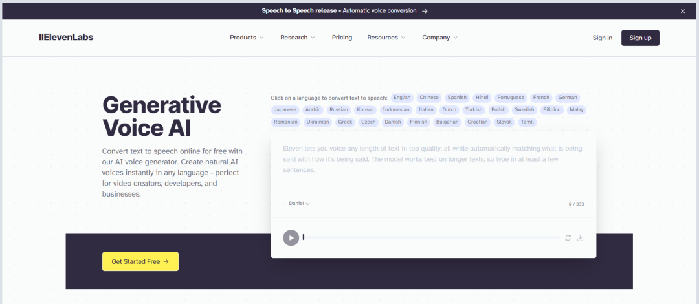This screenshot has height=304, width=699.
Task: Click the 0 / 333 character counter
Action: [x=576, y=204]
